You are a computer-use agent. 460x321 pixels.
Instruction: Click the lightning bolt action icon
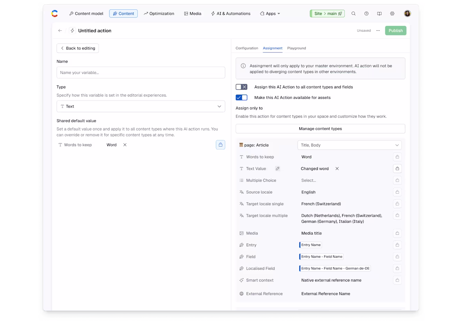(72, 31)
